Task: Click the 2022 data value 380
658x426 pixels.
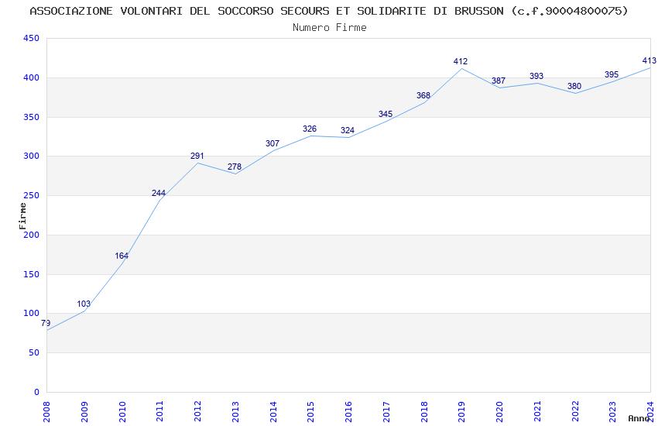Action: coord(574,87)
